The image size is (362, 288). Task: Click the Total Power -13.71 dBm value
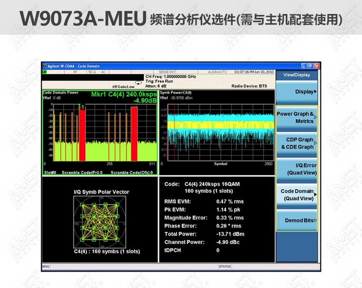230,234
